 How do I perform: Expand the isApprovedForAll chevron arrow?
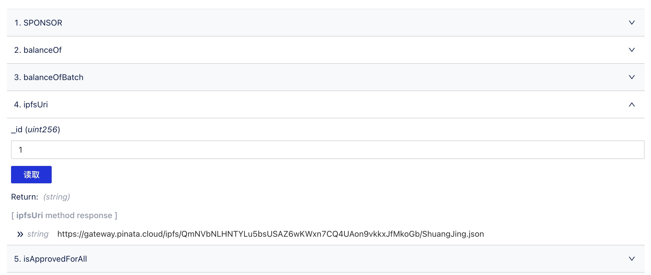click(x=632, y=259)
